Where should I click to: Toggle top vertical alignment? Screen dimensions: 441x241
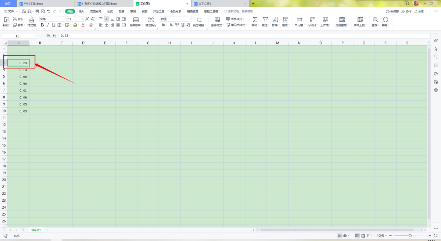(101, 19)
